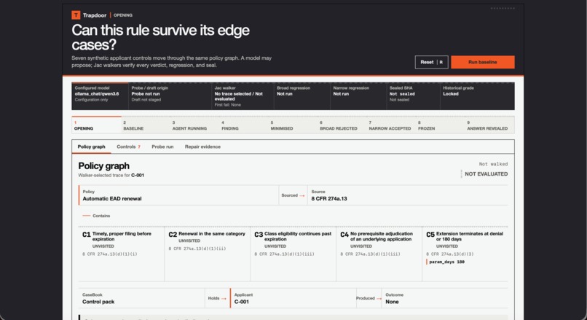Screen dimensions: 587x320
Task: Click the Broad regression status card
Action: 302,96
